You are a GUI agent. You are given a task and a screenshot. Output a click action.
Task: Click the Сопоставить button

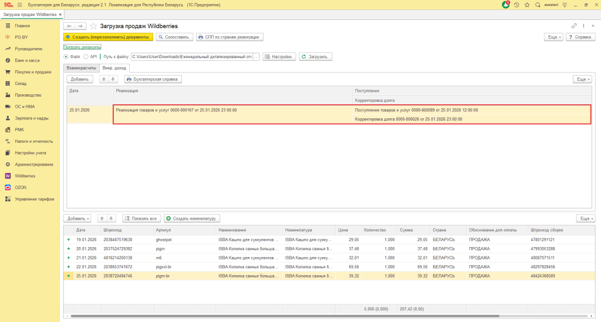coord(174,37)
